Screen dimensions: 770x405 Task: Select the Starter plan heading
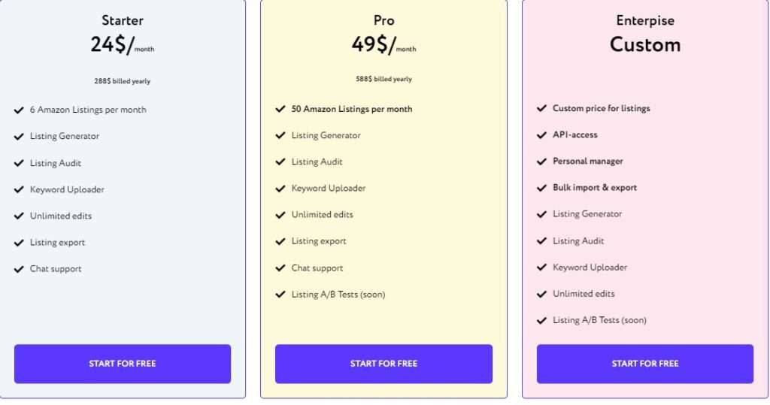coord(123,20)
